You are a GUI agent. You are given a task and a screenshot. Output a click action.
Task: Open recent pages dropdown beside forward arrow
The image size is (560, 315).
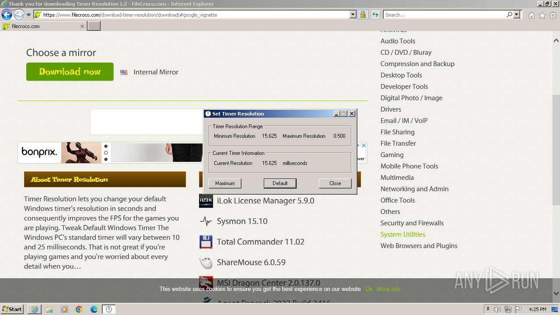[28, 15]
